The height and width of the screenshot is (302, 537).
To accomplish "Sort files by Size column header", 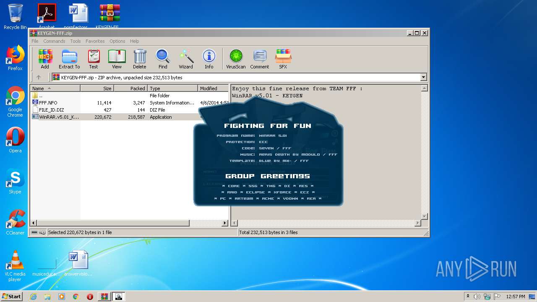I will [x=97, y=88].
